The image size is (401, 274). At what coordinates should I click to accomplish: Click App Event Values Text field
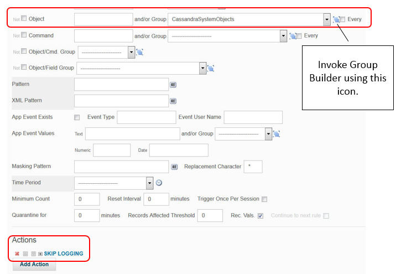(133, 134)
